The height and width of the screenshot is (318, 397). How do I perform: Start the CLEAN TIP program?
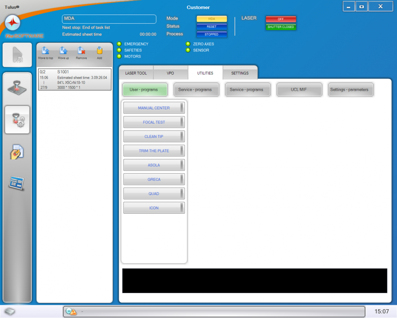[154, 136]
